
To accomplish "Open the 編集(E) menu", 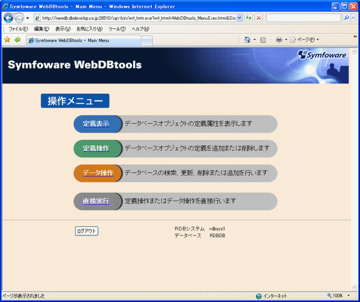I will [x=41, y=29].
